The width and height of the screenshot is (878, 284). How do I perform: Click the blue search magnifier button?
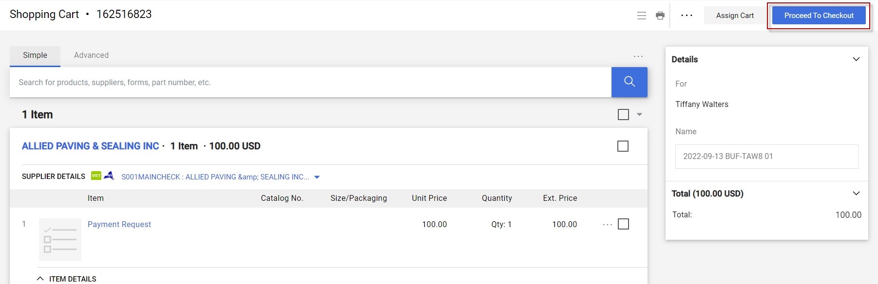[629, 82]
